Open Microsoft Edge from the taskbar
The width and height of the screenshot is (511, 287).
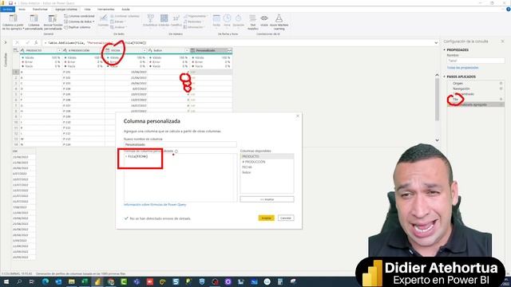coord(46,281)
